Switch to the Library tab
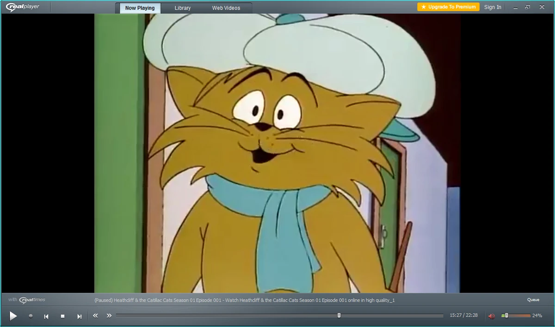 coord(182,8)
